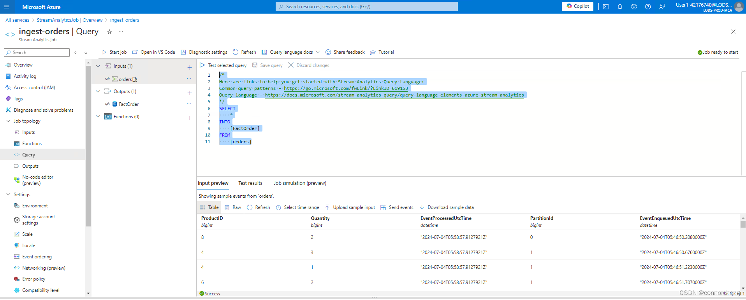
Task: Click Save query
Action: pyautogui.click(x=267, y=65)
